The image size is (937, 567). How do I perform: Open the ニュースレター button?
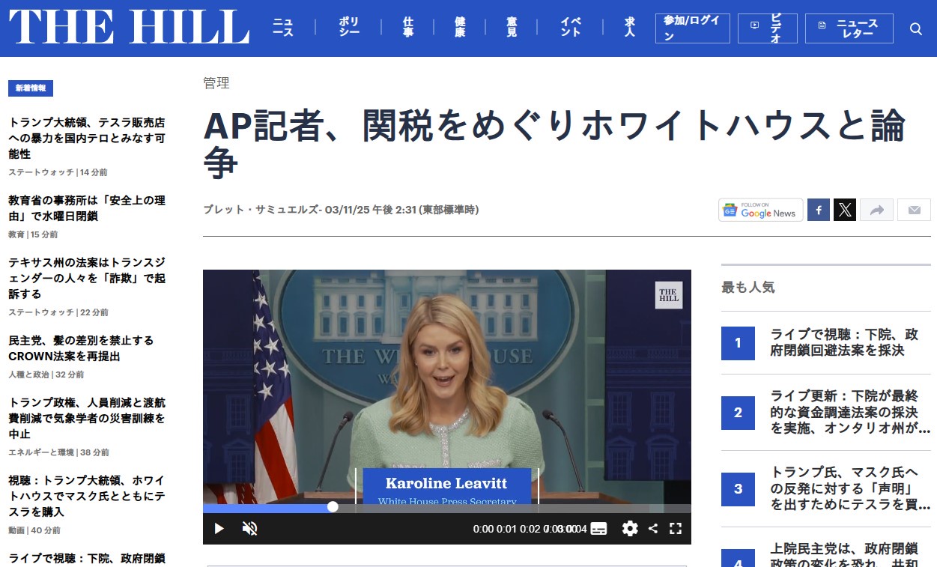(849, 28)
